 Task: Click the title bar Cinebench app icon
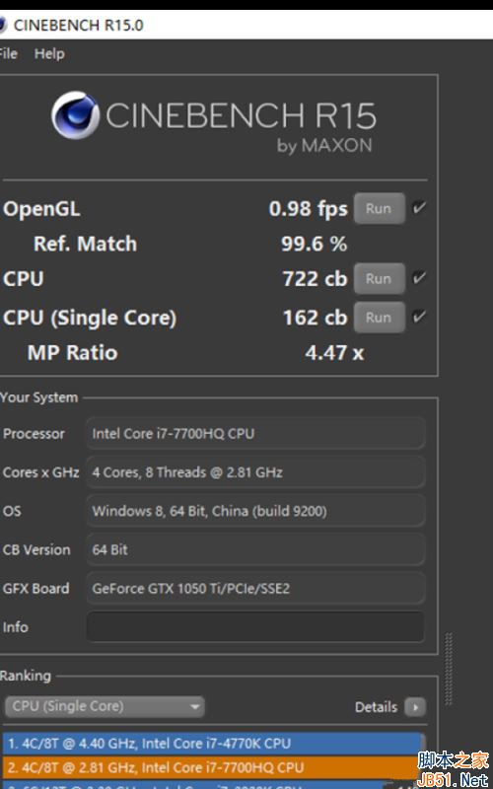tap(3, 26)
